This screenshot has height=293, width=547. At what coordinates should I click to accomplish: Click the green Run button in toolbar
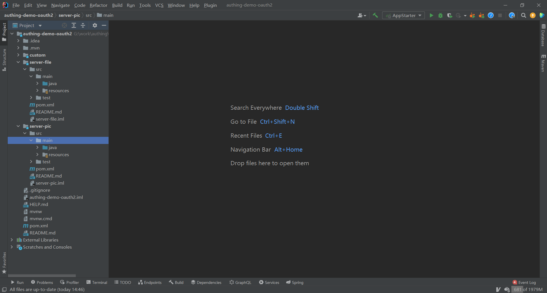pyautogui.click(x=431, y=15)
